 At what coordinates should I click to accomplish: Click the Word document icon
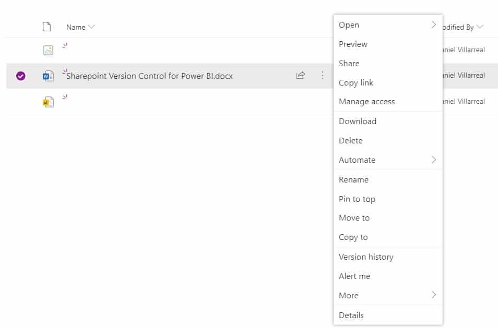coord(48,76)
